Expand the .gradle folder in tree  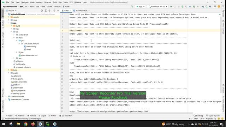[x=8, y=17]
